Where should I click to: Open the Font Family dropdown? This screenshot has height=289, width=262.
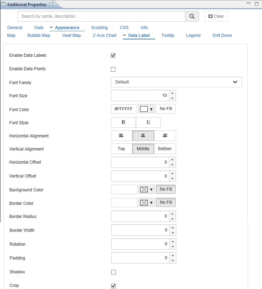176,82
